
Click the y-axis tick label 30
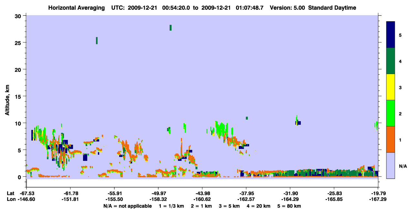click(x=18, y=16)
